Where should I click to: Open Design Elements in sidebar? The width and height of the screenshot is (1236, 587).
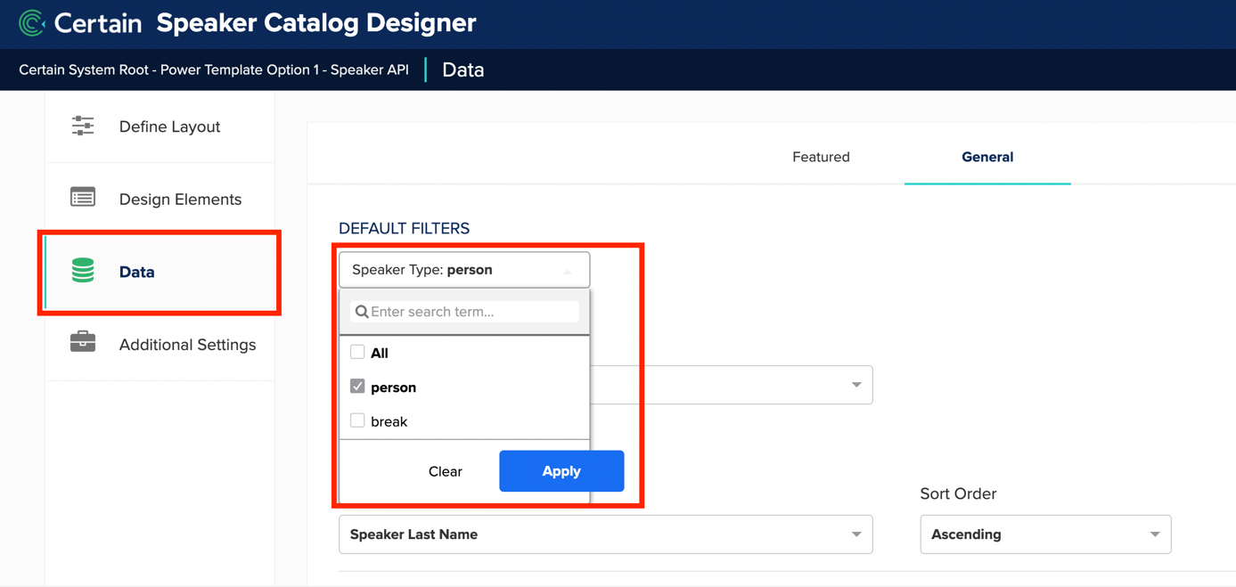[160, 199]
